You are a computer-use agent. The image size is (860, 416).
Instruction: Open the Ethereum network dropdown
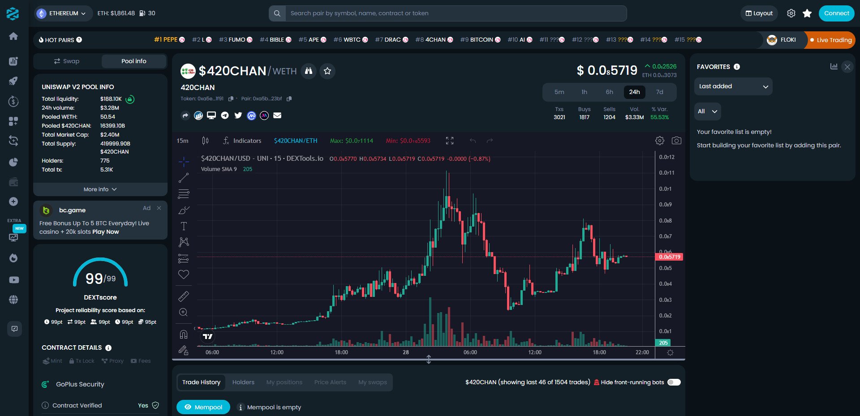pyautogui.click(x=63, y=13)
